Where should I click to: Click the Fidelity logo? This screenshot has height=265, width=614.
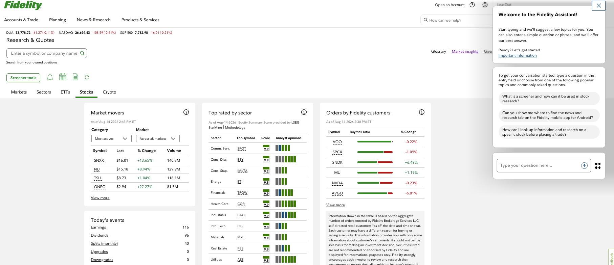(x=23, y=5)
